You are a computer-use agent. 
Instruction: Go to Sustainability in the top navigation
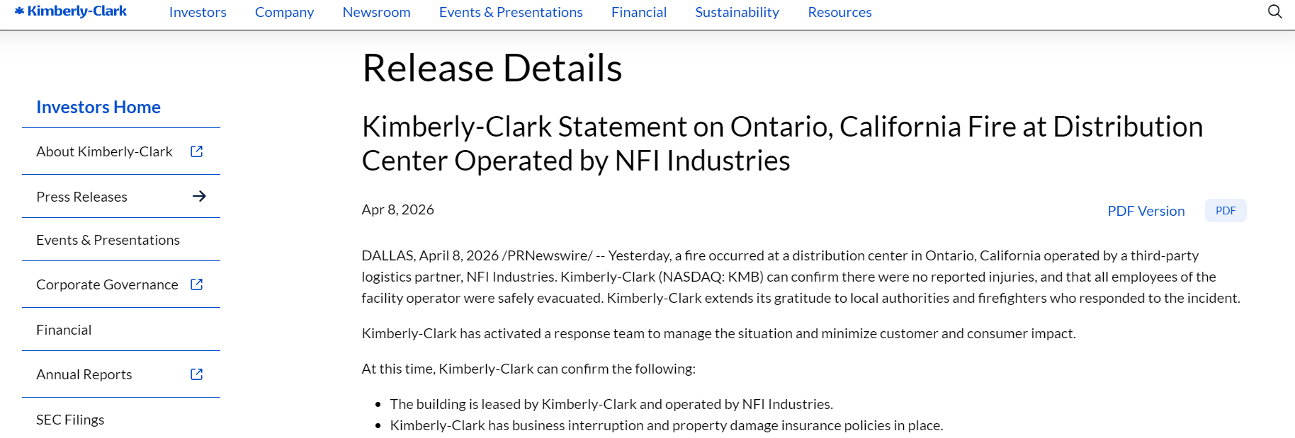[x=737, y=12]
